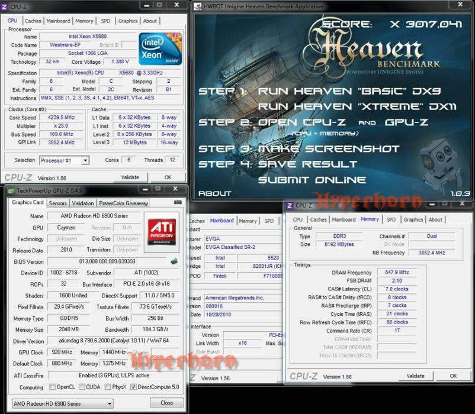Switch to SPD tab in top CPU-Z window

[105, 21]
